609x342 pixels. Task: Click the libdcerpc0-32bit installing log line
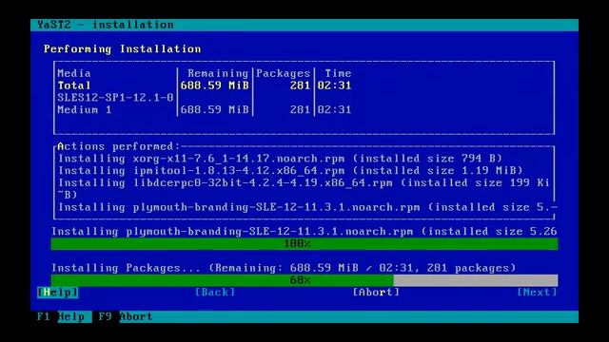click(x=304, y=188)
